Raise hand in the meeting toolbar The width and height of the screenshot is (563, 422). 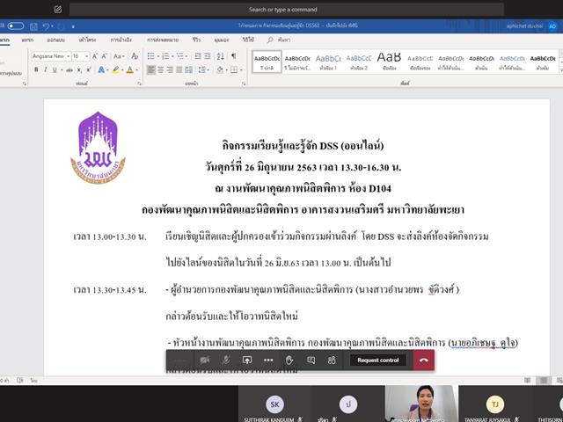[289, 360]
